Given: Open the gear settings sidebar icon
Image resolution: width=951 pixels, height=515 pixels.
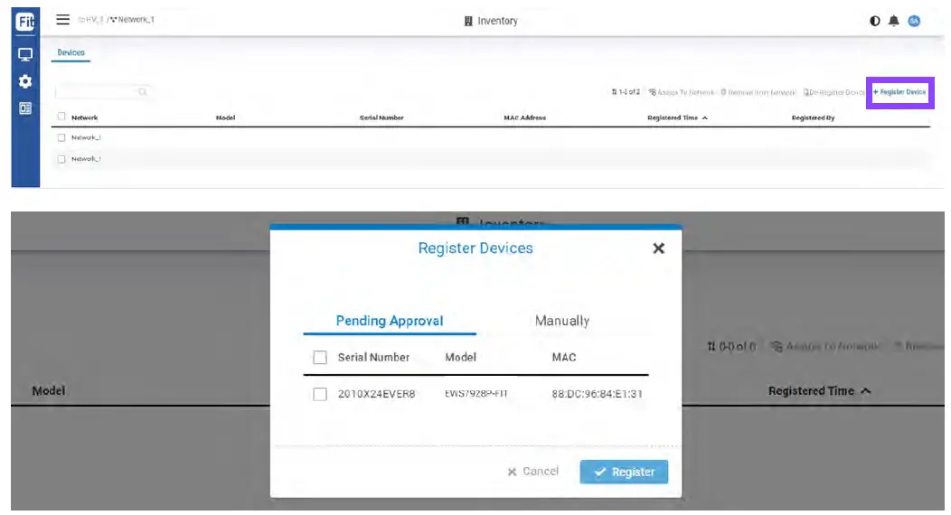Looking at the screenshot, I should tap(25, 81).
